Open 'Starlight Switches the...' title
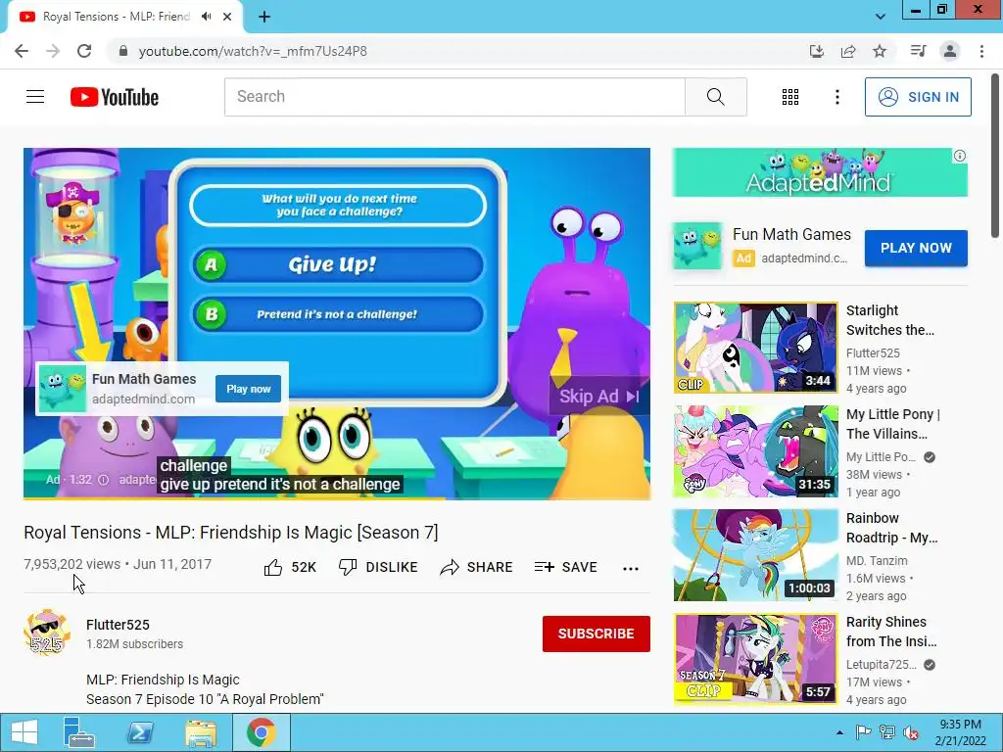Viewport: 1003px width, 752px height. point(890,320)
